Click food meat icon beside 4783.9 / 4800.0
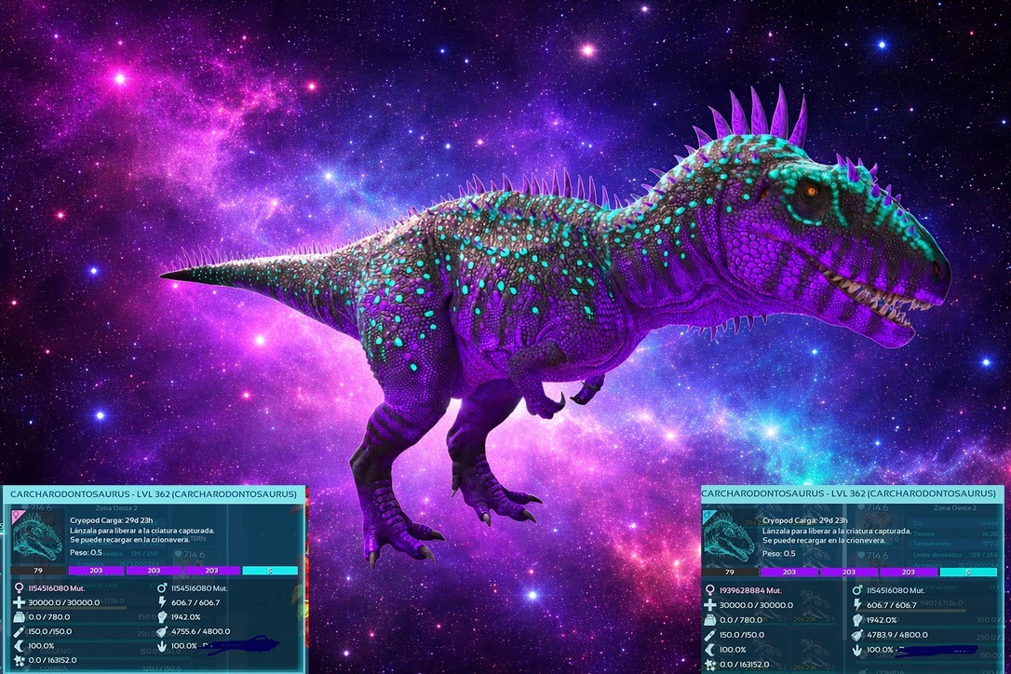Viewport: 1011px width, 674px height. (856, 635)
